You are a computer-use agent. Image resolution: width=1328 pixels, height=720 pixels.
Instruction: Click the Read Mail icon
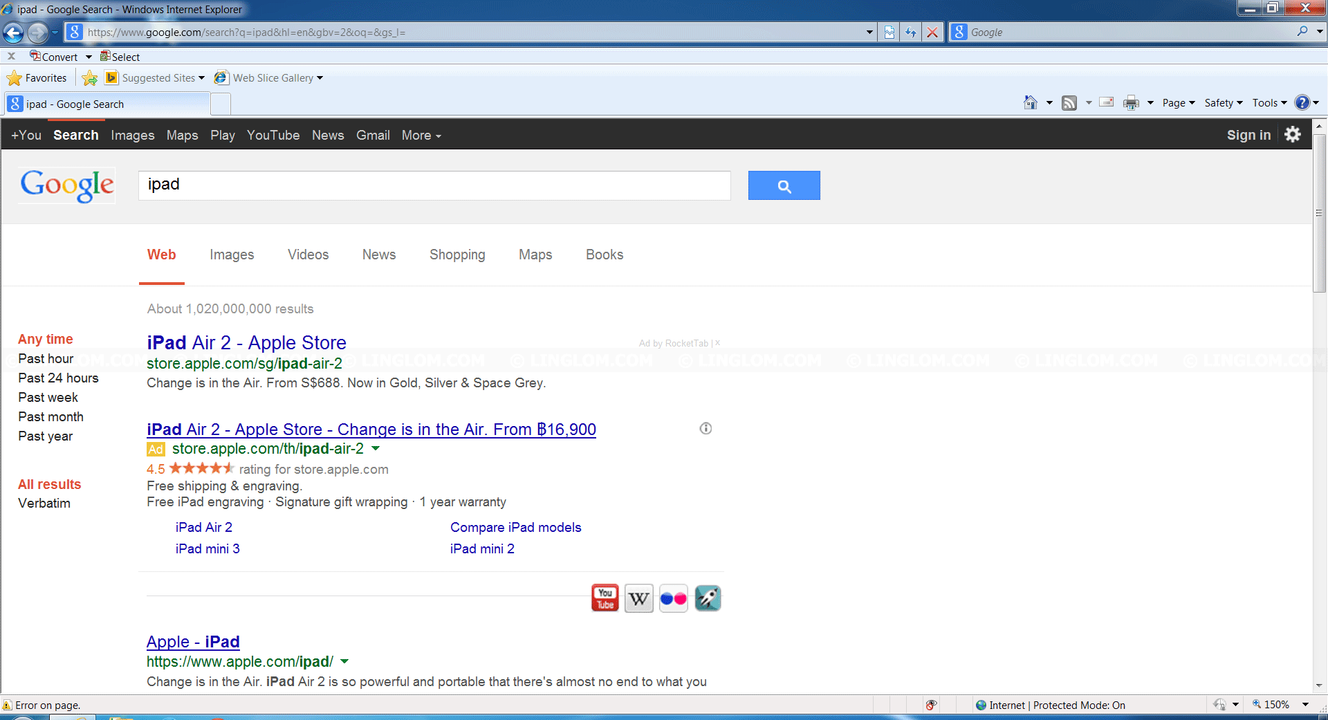tap(1107, 102)
